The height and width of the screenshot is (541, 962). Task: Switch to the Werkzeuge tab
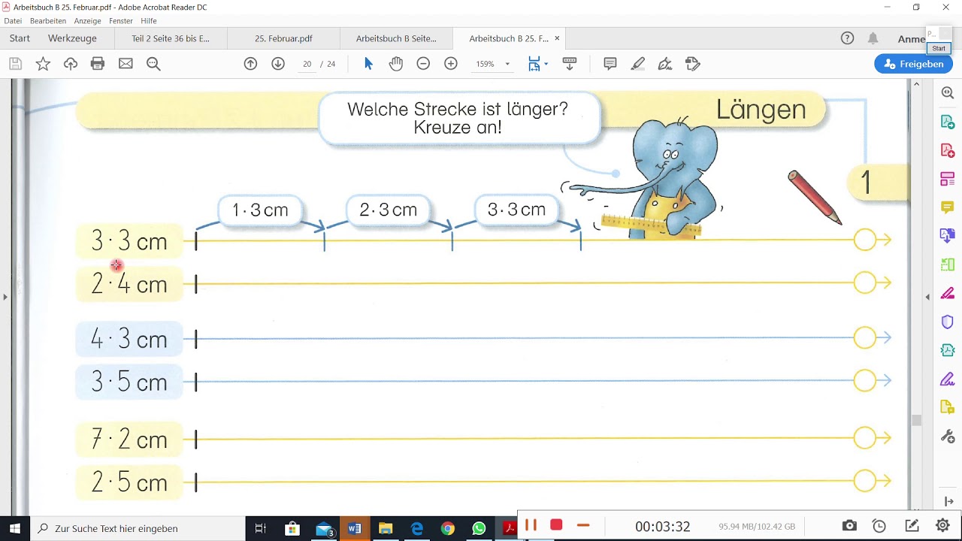pos(72,38)
